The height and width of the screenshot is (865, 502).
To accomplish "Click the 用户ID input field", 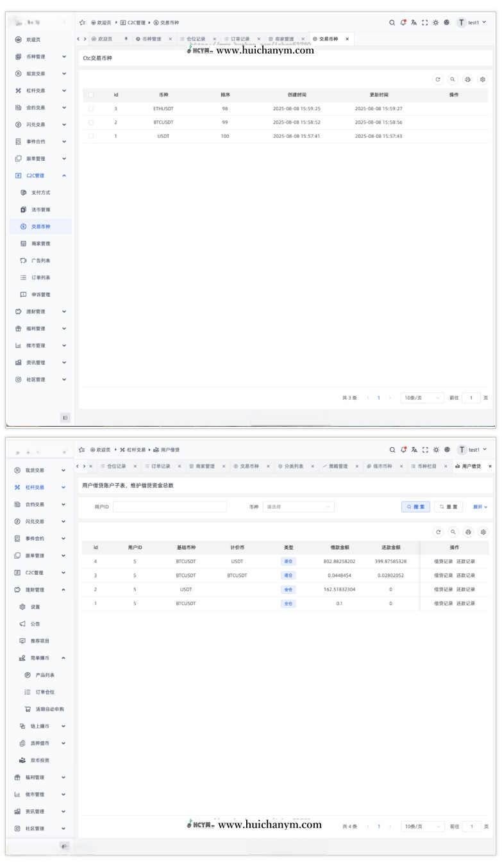I will [x=170, y=507].
